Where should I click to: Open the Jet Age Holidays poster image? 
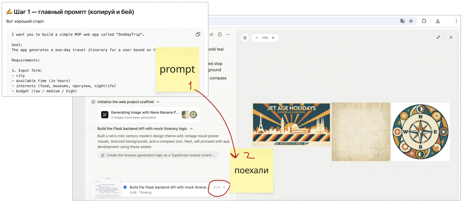click(x=291, y=124)
